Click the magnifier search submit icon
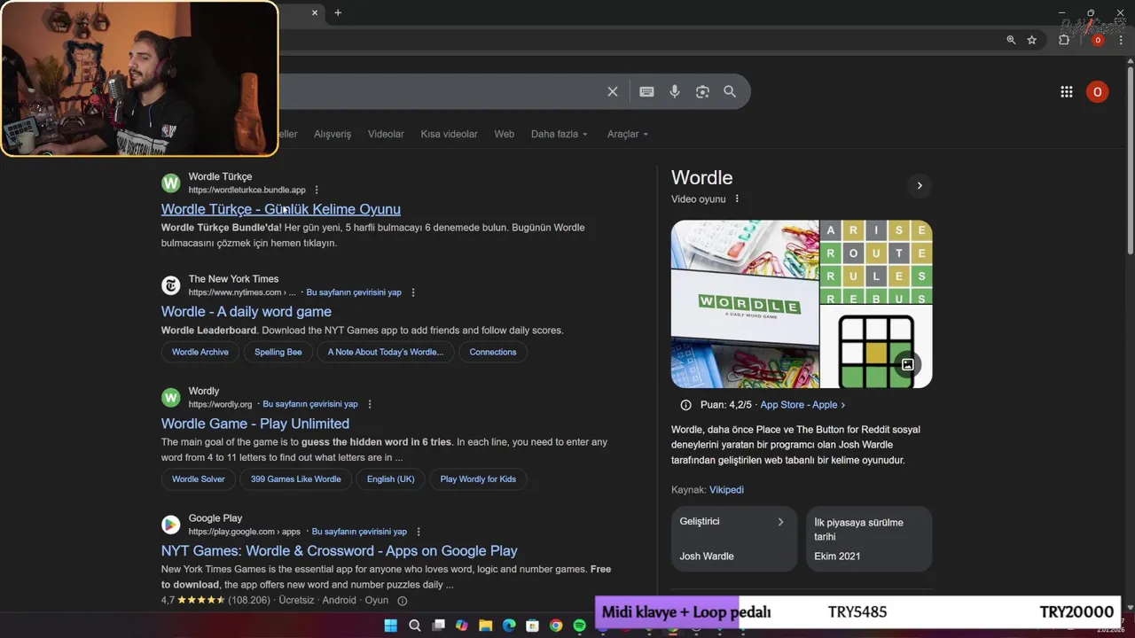 pyautogui.click(x=730, y=91)
